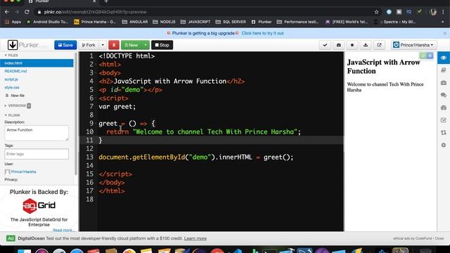Open Plunker bookmark
The image size is (450, 253).
pyautogui.click(x=262, y=22)
